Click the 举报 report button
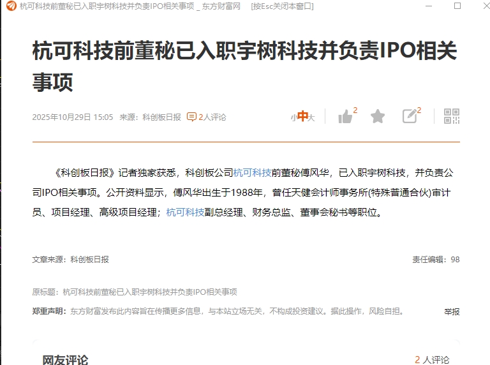Screen dimensions: 490x365 [x=452, y=311]
